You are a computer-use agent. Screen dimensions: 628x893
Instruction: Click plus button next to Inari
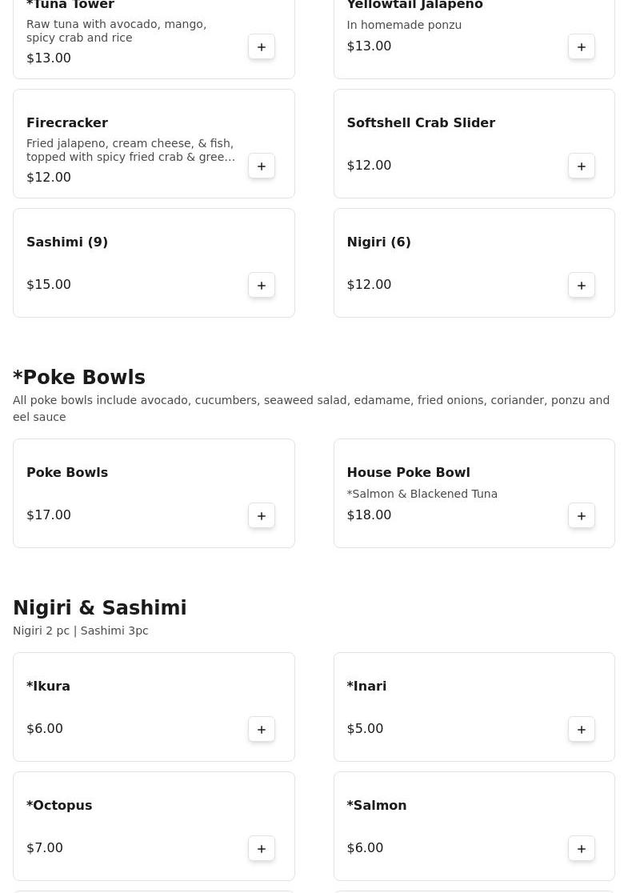pos(582,730)
